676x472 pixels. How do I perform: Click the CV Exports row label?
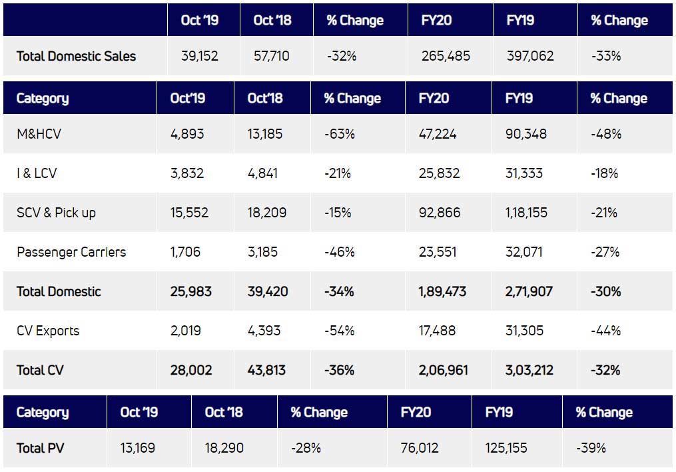[48, 331]
